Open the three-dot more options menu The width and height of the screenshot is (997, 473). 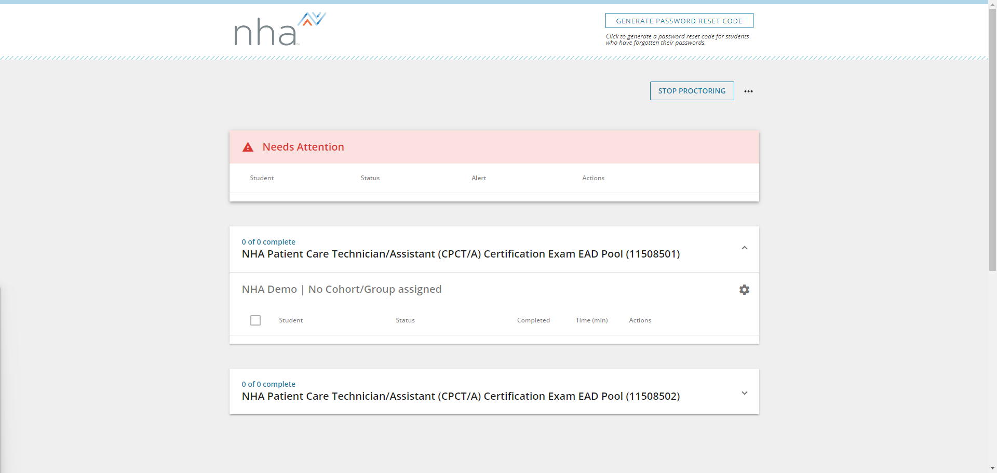point(748,91)
